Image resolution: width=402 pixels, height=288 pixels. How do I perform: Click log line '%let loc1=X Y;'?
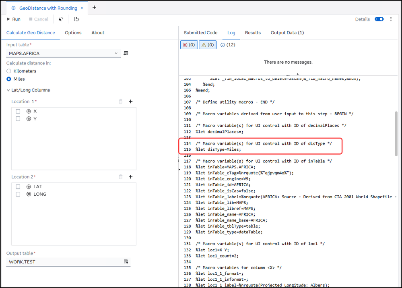(212, 250)
